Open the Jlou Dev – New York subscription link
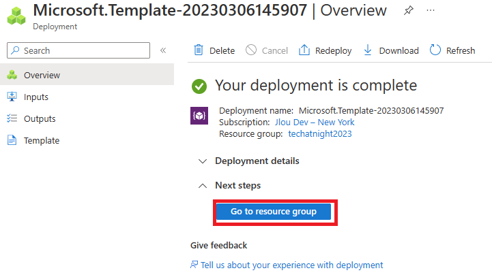 point(315,122)
